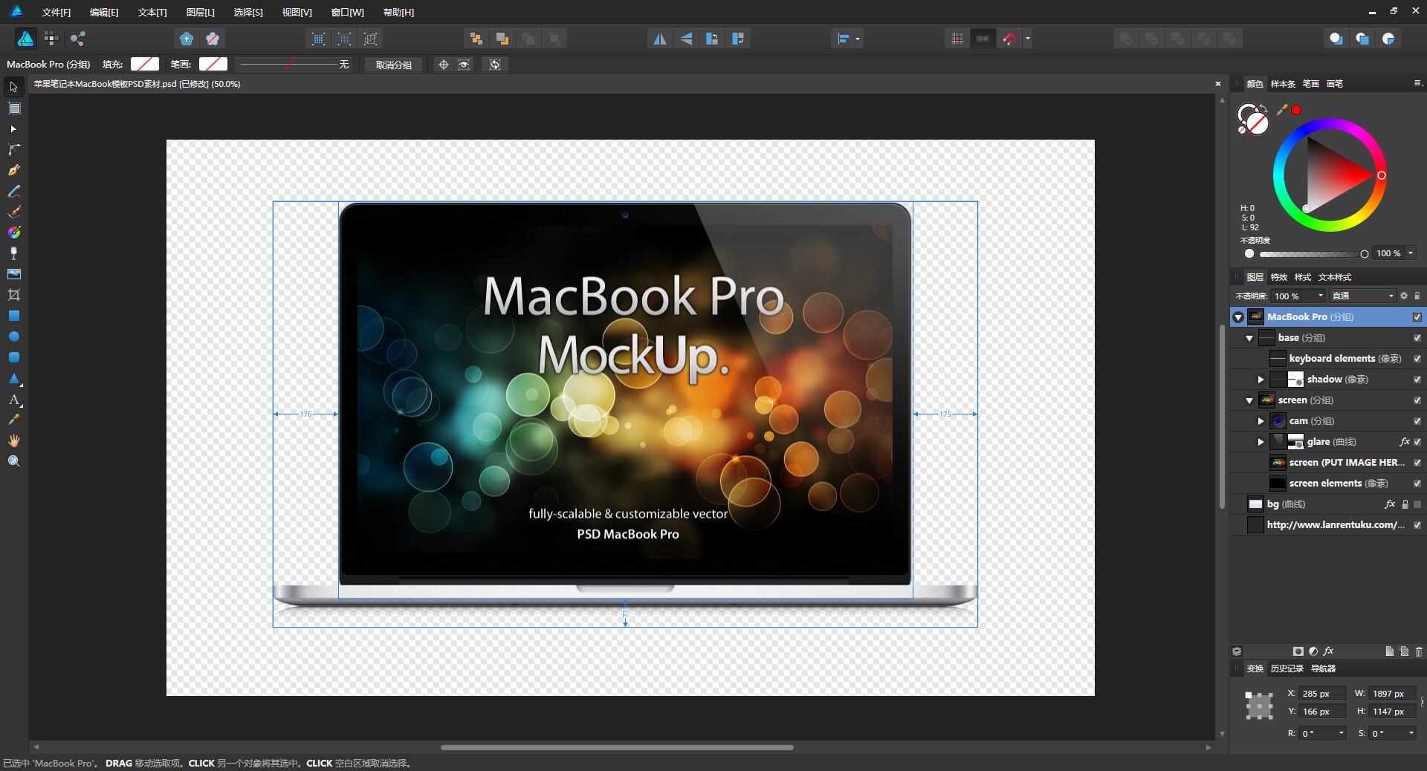Open the blend mode dropdown 直通
Image resolution: width=1427 pixels, height=771 pixels.
click(x=1362, y=296)
